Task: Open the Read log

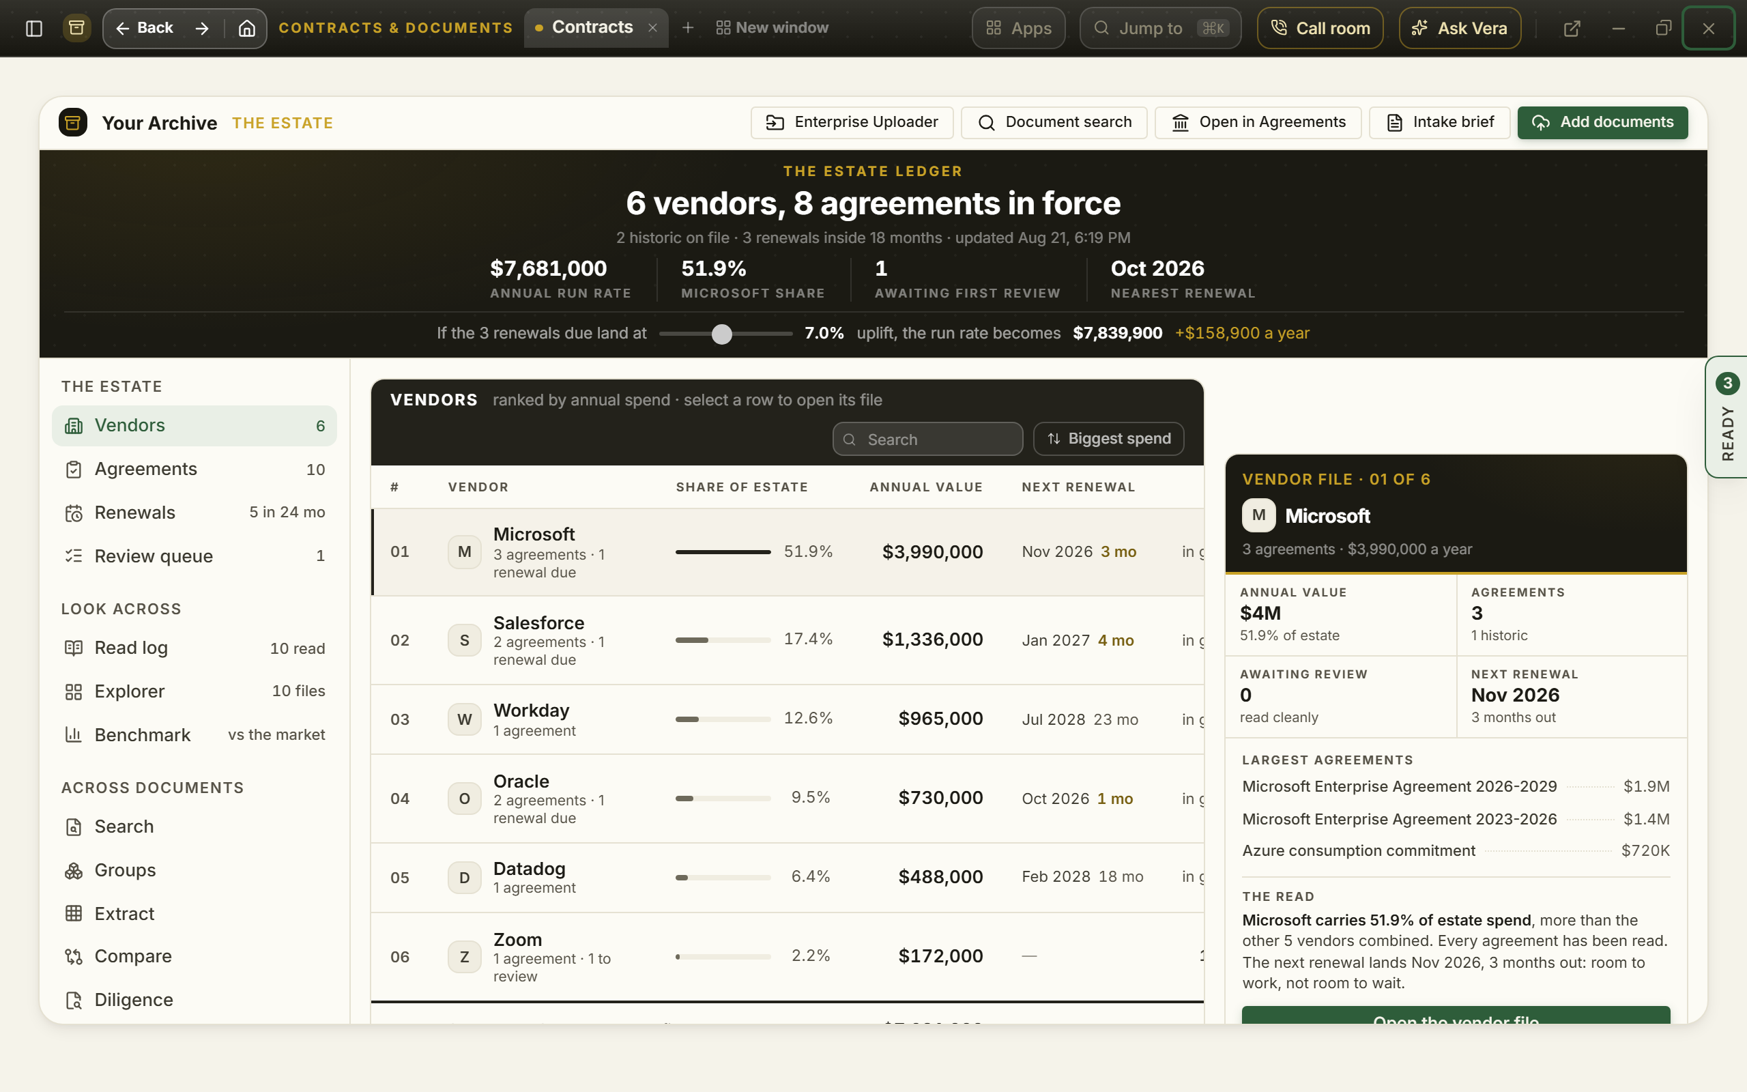Action: point(194,648)
